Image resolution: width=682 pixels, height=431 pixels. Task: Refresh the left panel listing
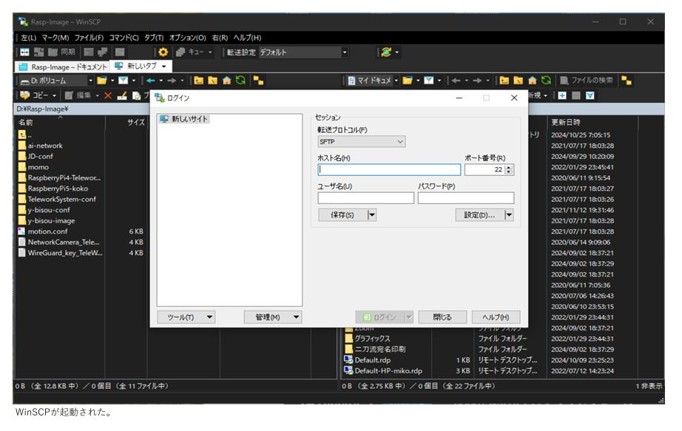[x=240, y=81]
